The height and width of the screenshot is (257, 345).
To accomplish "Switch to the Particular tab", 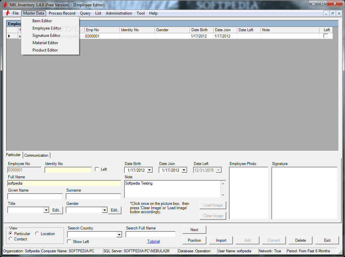I will (13, 155).
